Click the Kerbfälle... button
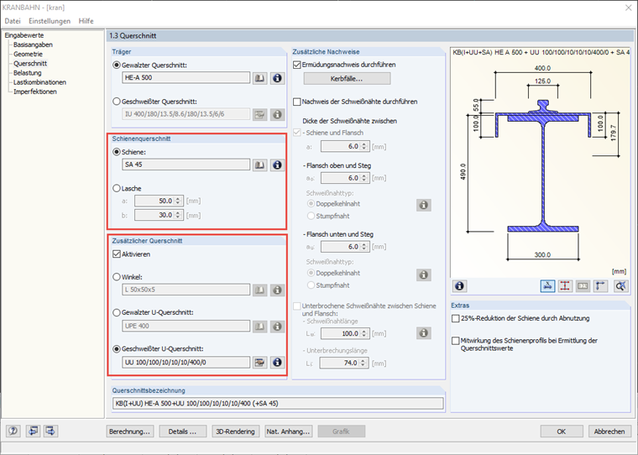Viewport: 638px width, 455px height. (347, 79)
